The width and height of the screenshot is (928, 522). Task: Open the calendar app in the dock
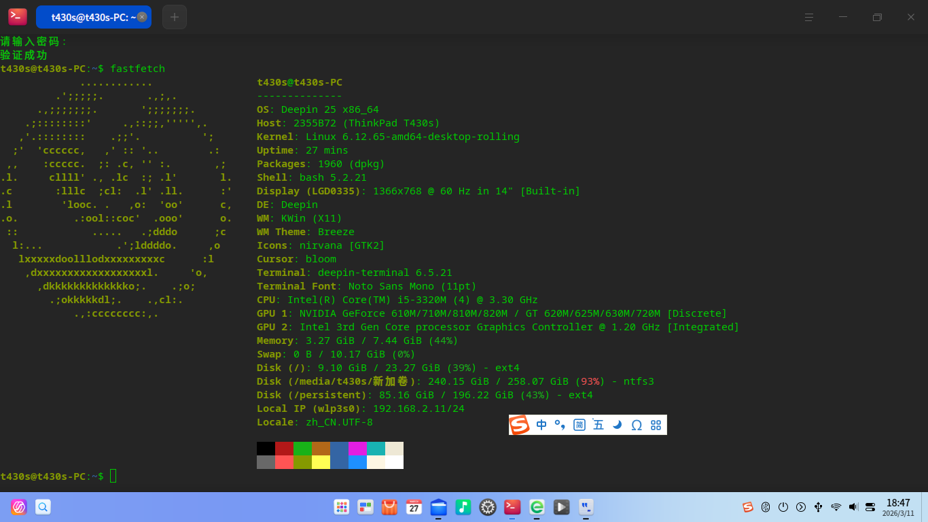click(x=414, y=507)
